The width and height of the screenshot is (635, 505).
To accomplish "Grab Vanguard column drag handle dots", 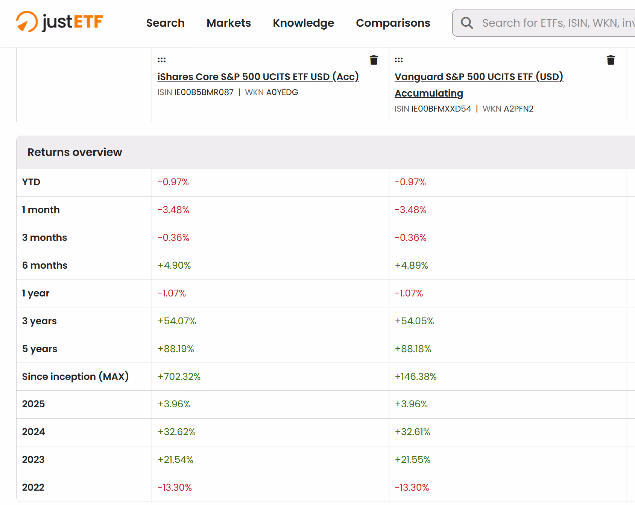I will point(399,60).
